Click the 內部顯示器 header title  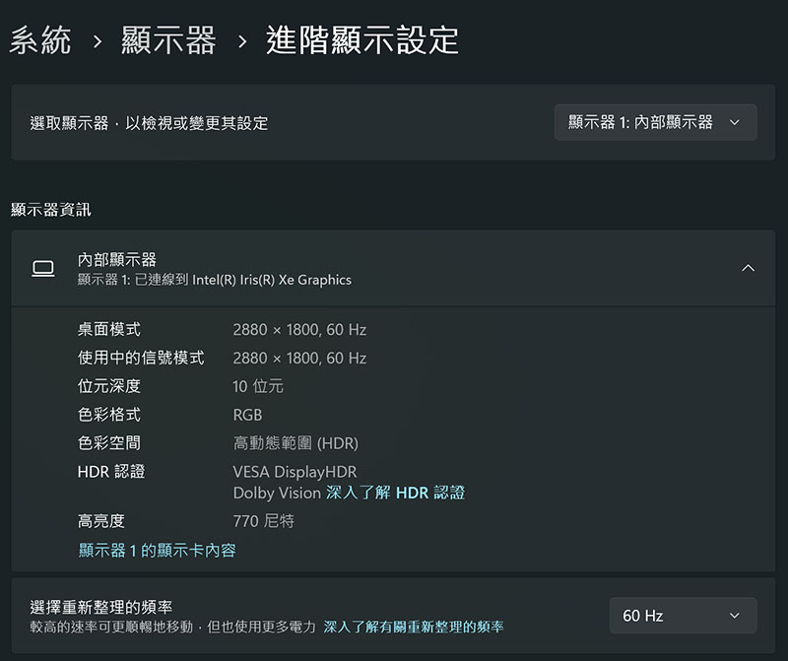coord(116,259)
